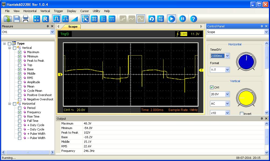Click the math operations toolbar icon
Viewport: 270px width, 161px height.
coord(37,19)
